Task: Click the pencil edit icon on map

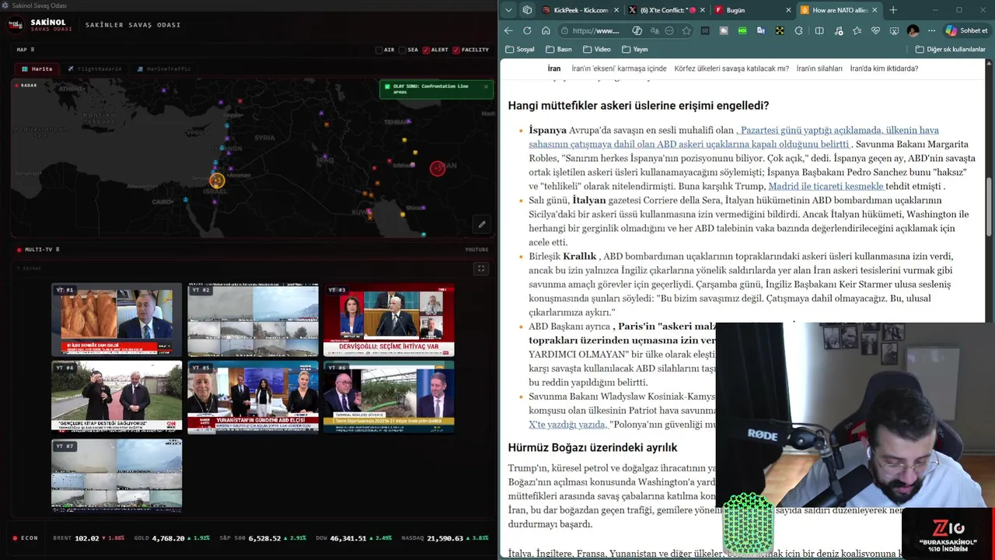Action: [481, 225]
